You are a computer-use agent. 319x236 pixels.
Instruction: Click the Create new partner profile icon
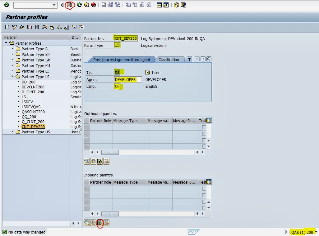[7, 27]
